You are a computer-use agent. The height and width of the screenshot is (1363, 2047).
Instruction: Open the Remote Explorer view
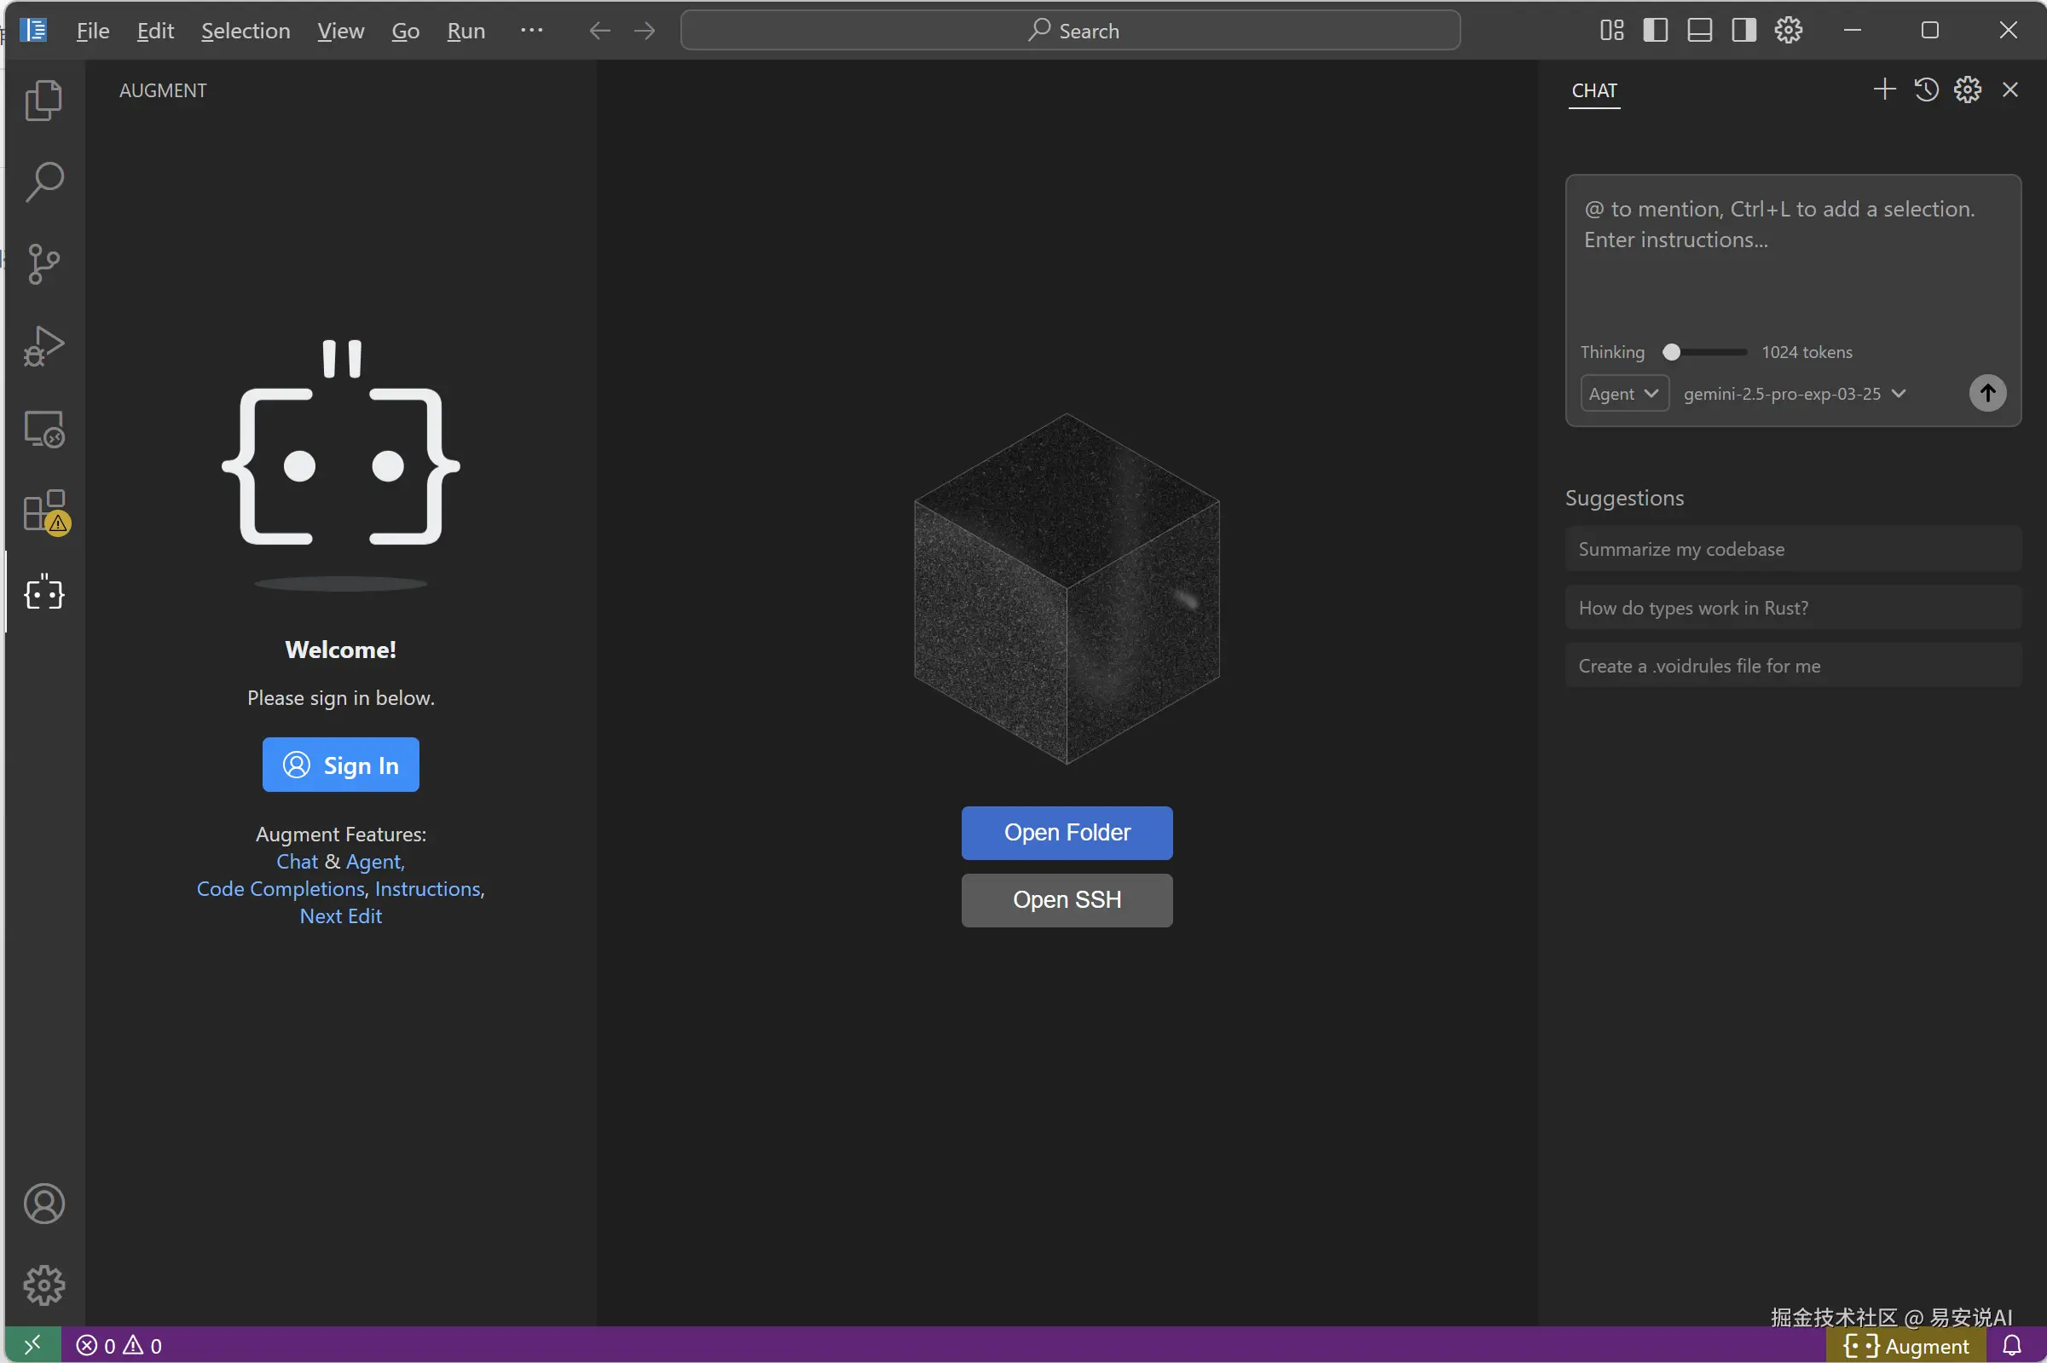tap(43, 429)
